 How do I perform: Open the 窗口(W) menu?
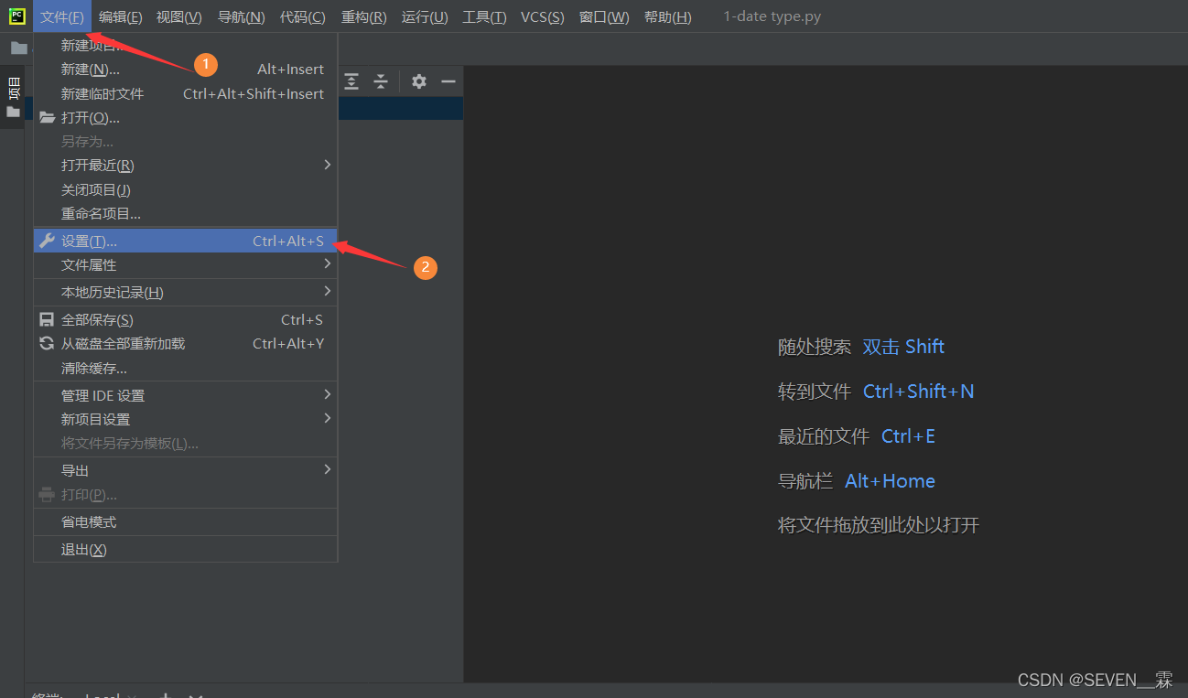pos(604,16)
